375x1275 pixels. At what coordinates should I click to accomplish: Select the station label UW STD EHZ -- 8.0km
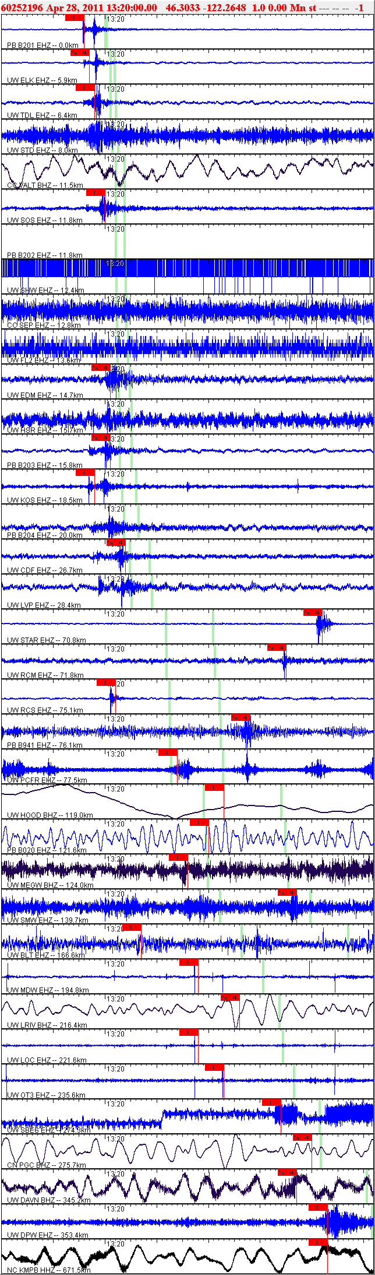point(42,150)
